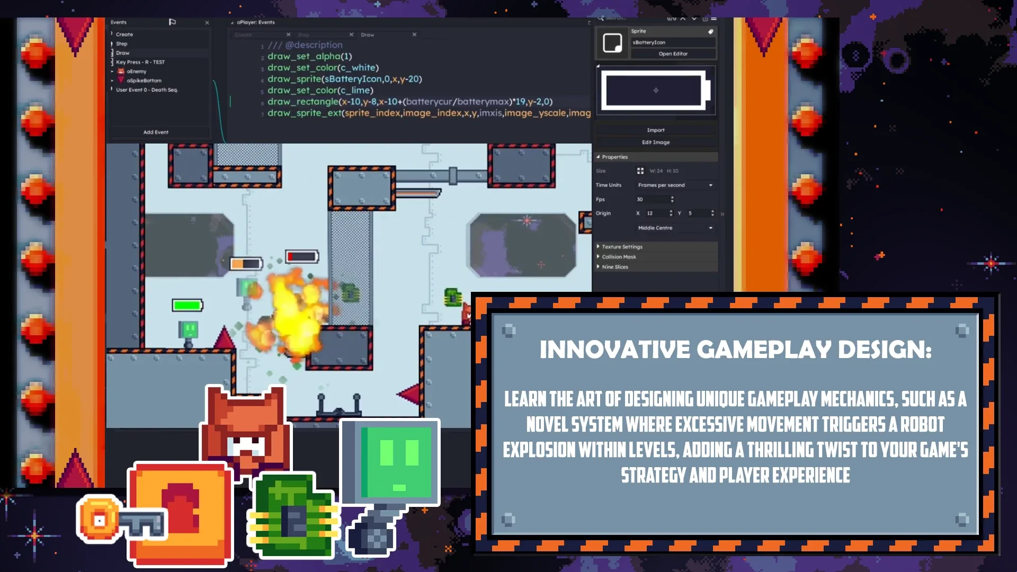
Task: Select the oEnemy object icon in Events panel
Action: coord(121,71)
